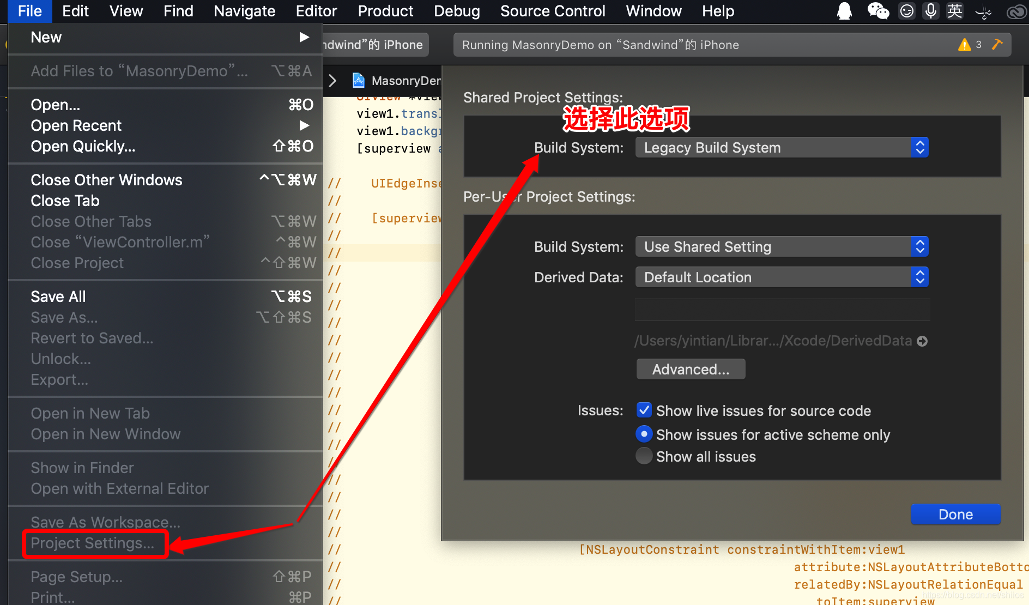Reveal DerivedData folder using arrow icon
Screen dimensions: 1029x605
pos(922,341)
